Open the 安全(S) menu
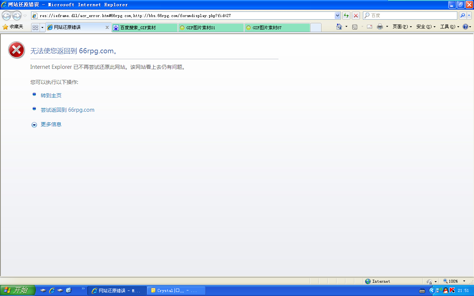 pos(426,27)
